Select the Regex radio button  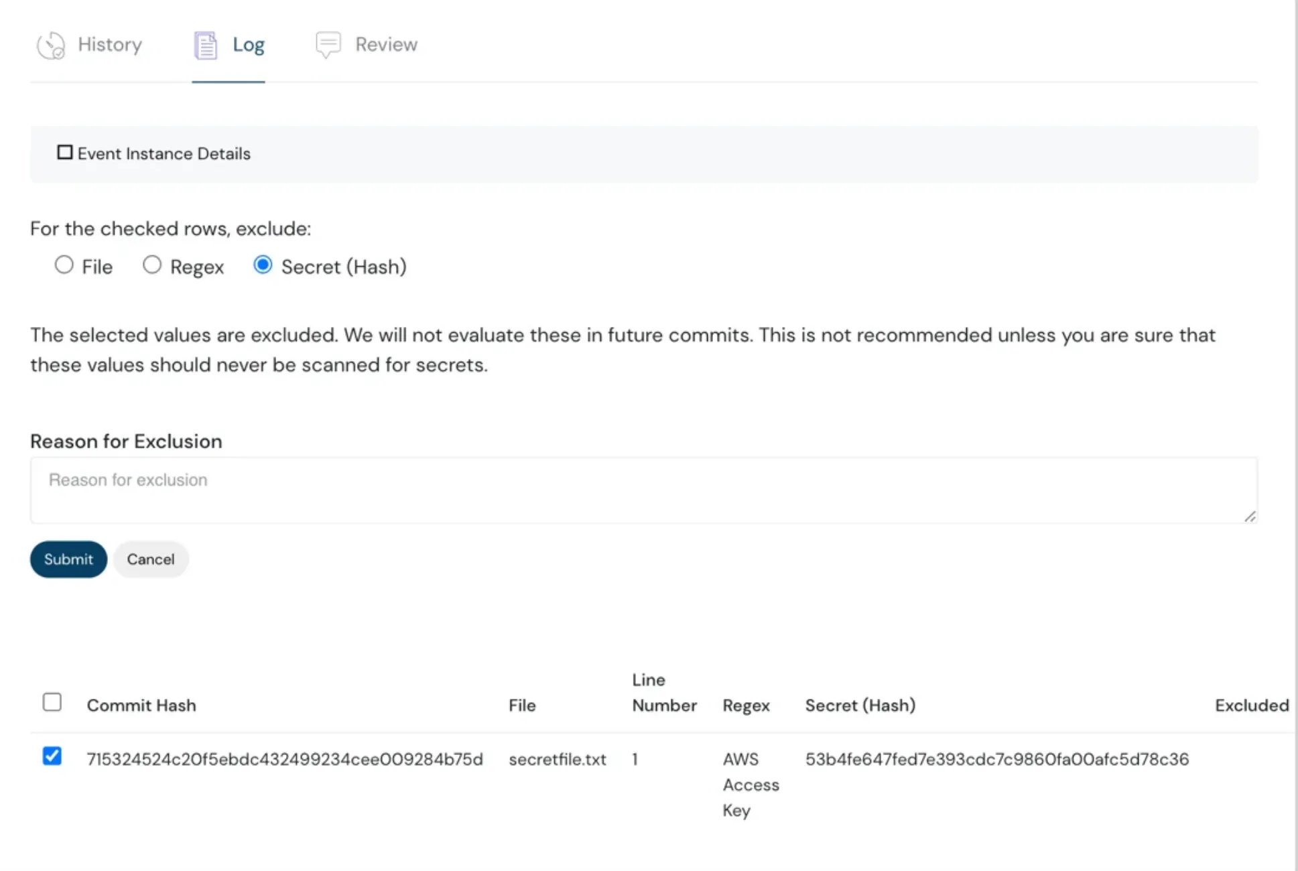[x=152, y=265]
